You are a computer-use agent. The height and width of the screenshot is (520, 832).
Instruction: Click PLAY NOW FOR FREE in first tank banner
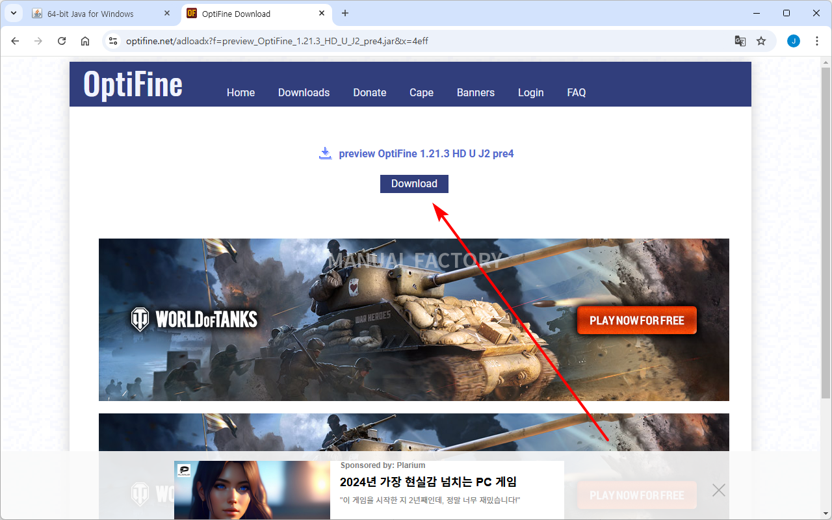[x=637, y=320]
